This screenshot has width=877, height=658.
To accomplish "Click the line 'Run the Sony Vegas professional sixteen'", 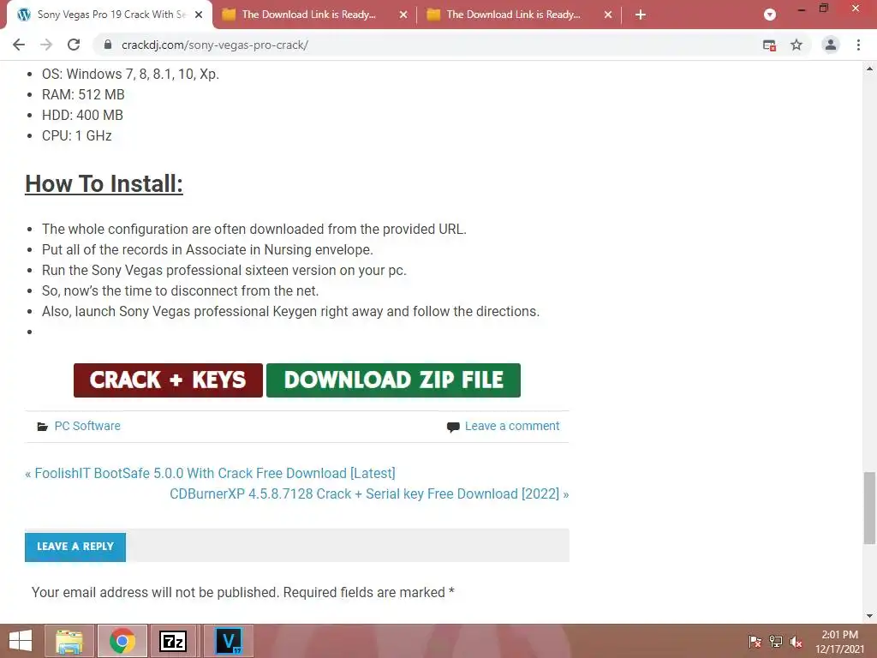I will click(224, 270).
